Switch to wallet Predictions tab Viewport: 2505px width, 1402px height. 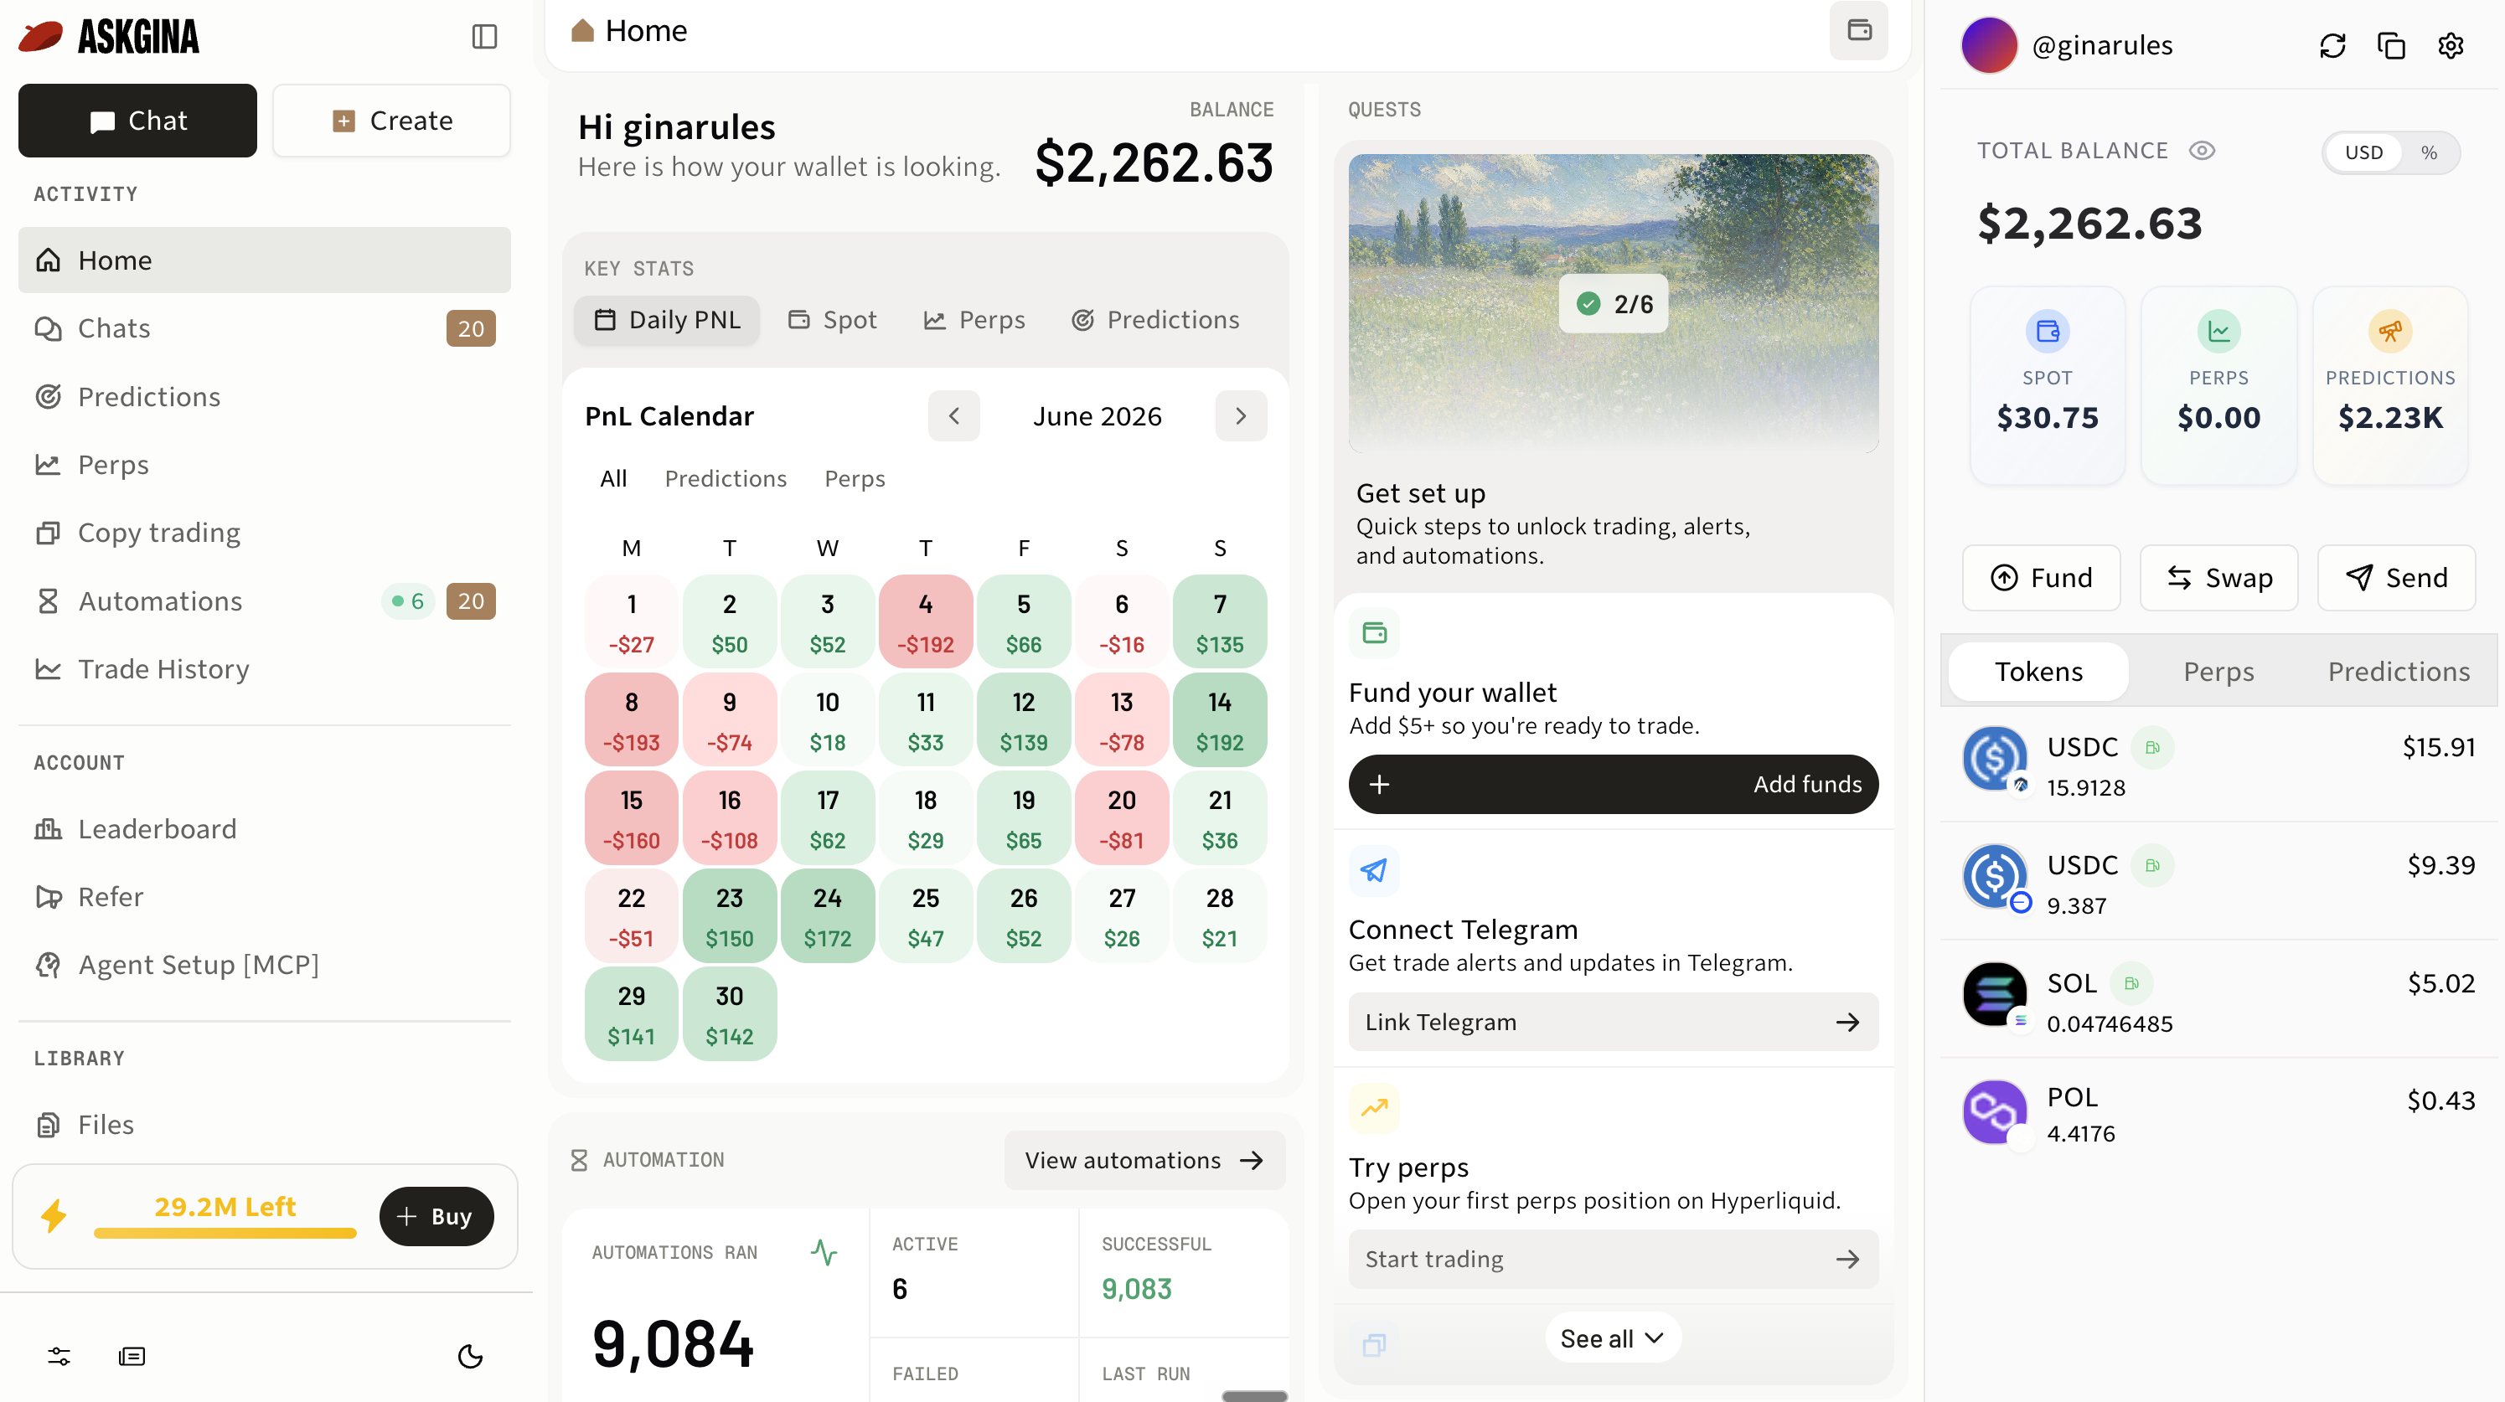2398,672
